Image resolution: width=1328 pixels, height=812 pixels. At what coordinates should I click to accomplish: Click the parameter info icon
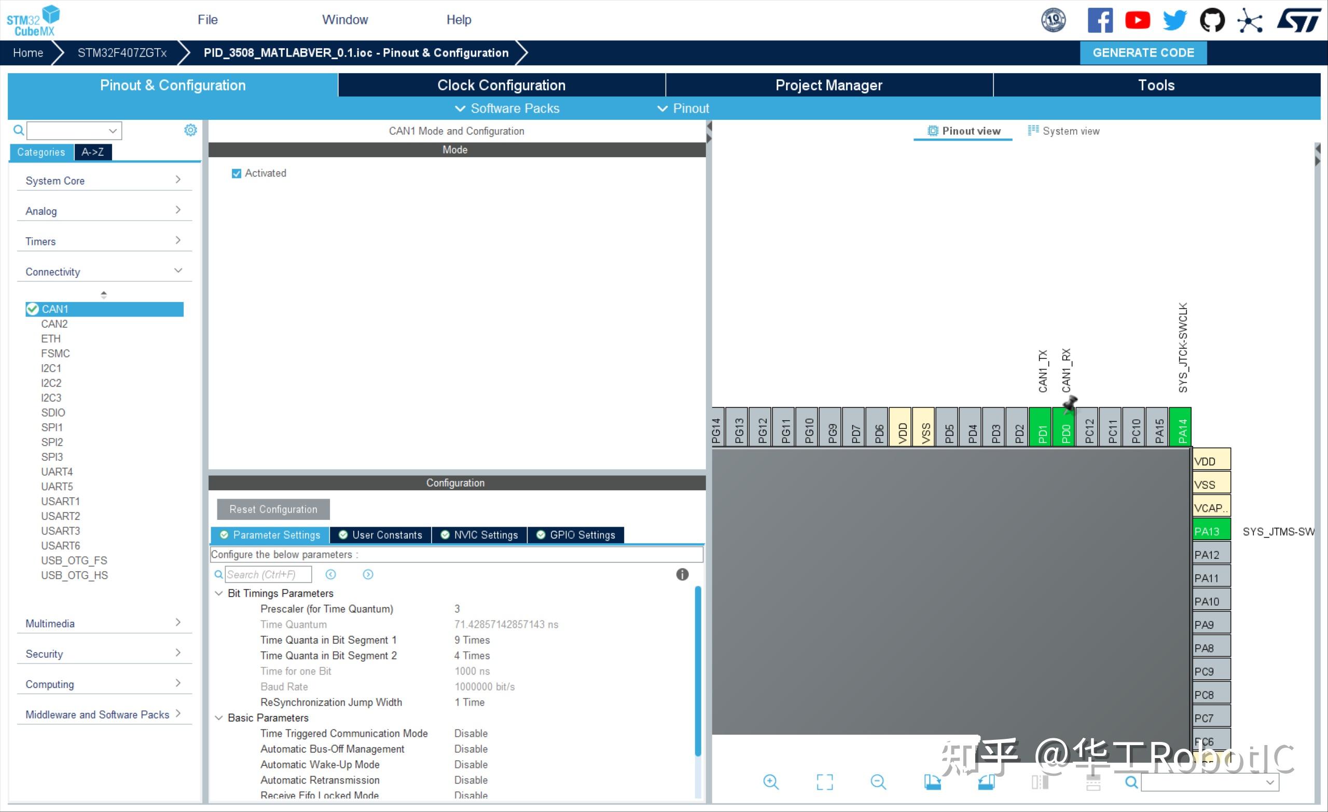682,574
